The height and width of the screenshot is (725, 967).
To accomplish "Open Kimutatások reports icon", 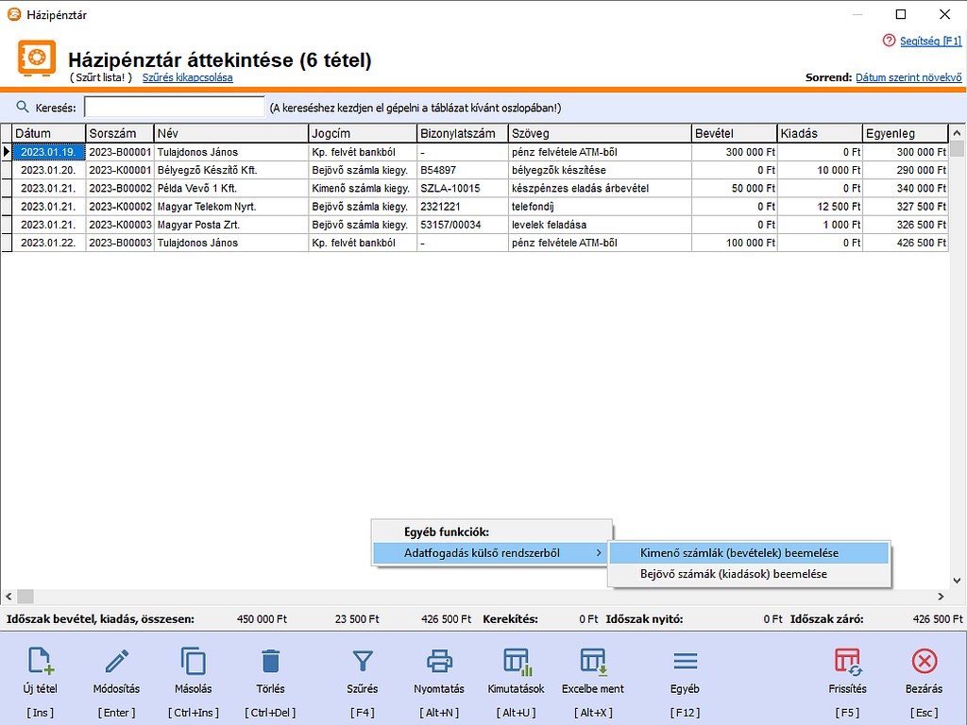I will (516, 661).
